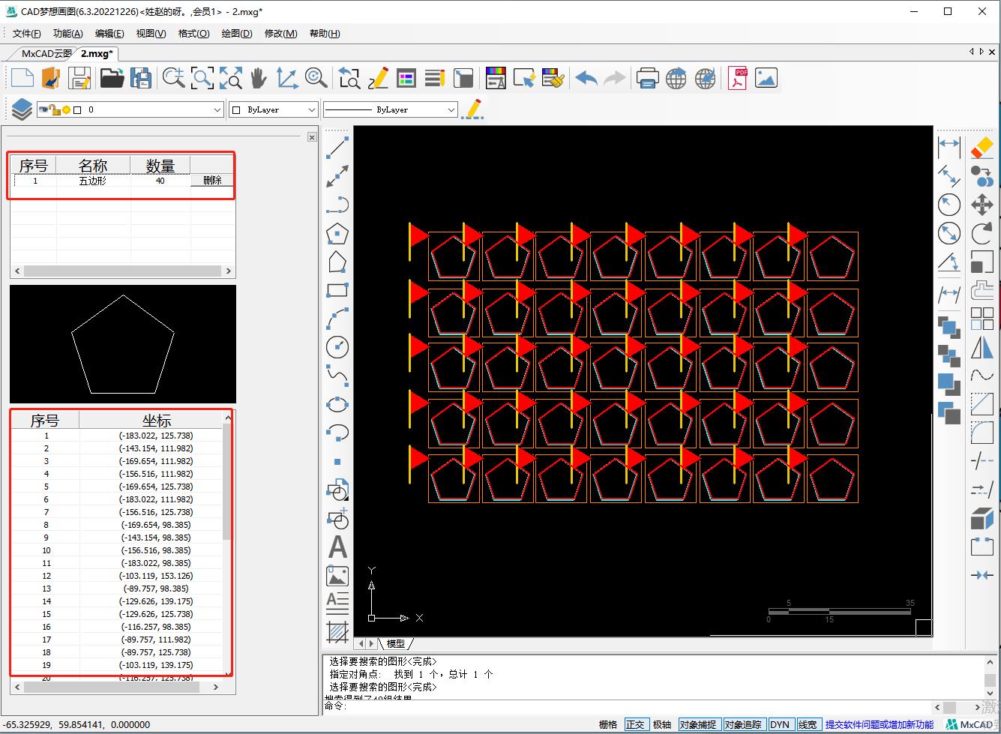
Task: Click the Open folder icon
Action: coord(112,78)
